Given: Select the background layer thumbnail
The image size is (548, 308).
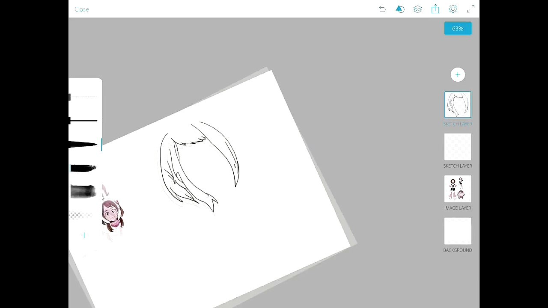Looking at the screenshot, I should [458, 231].
